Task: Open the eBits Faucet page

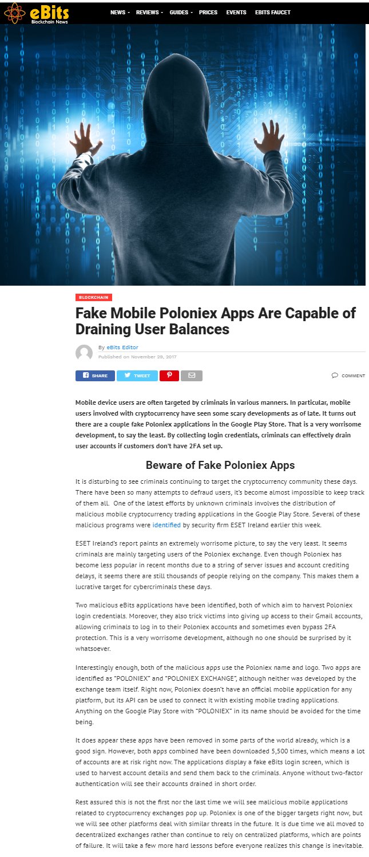Action: [x=273, y=13]
